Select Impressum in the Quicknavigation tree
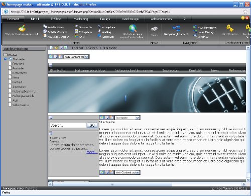This screenshot has width=251, height=196. tap(19, 86)
